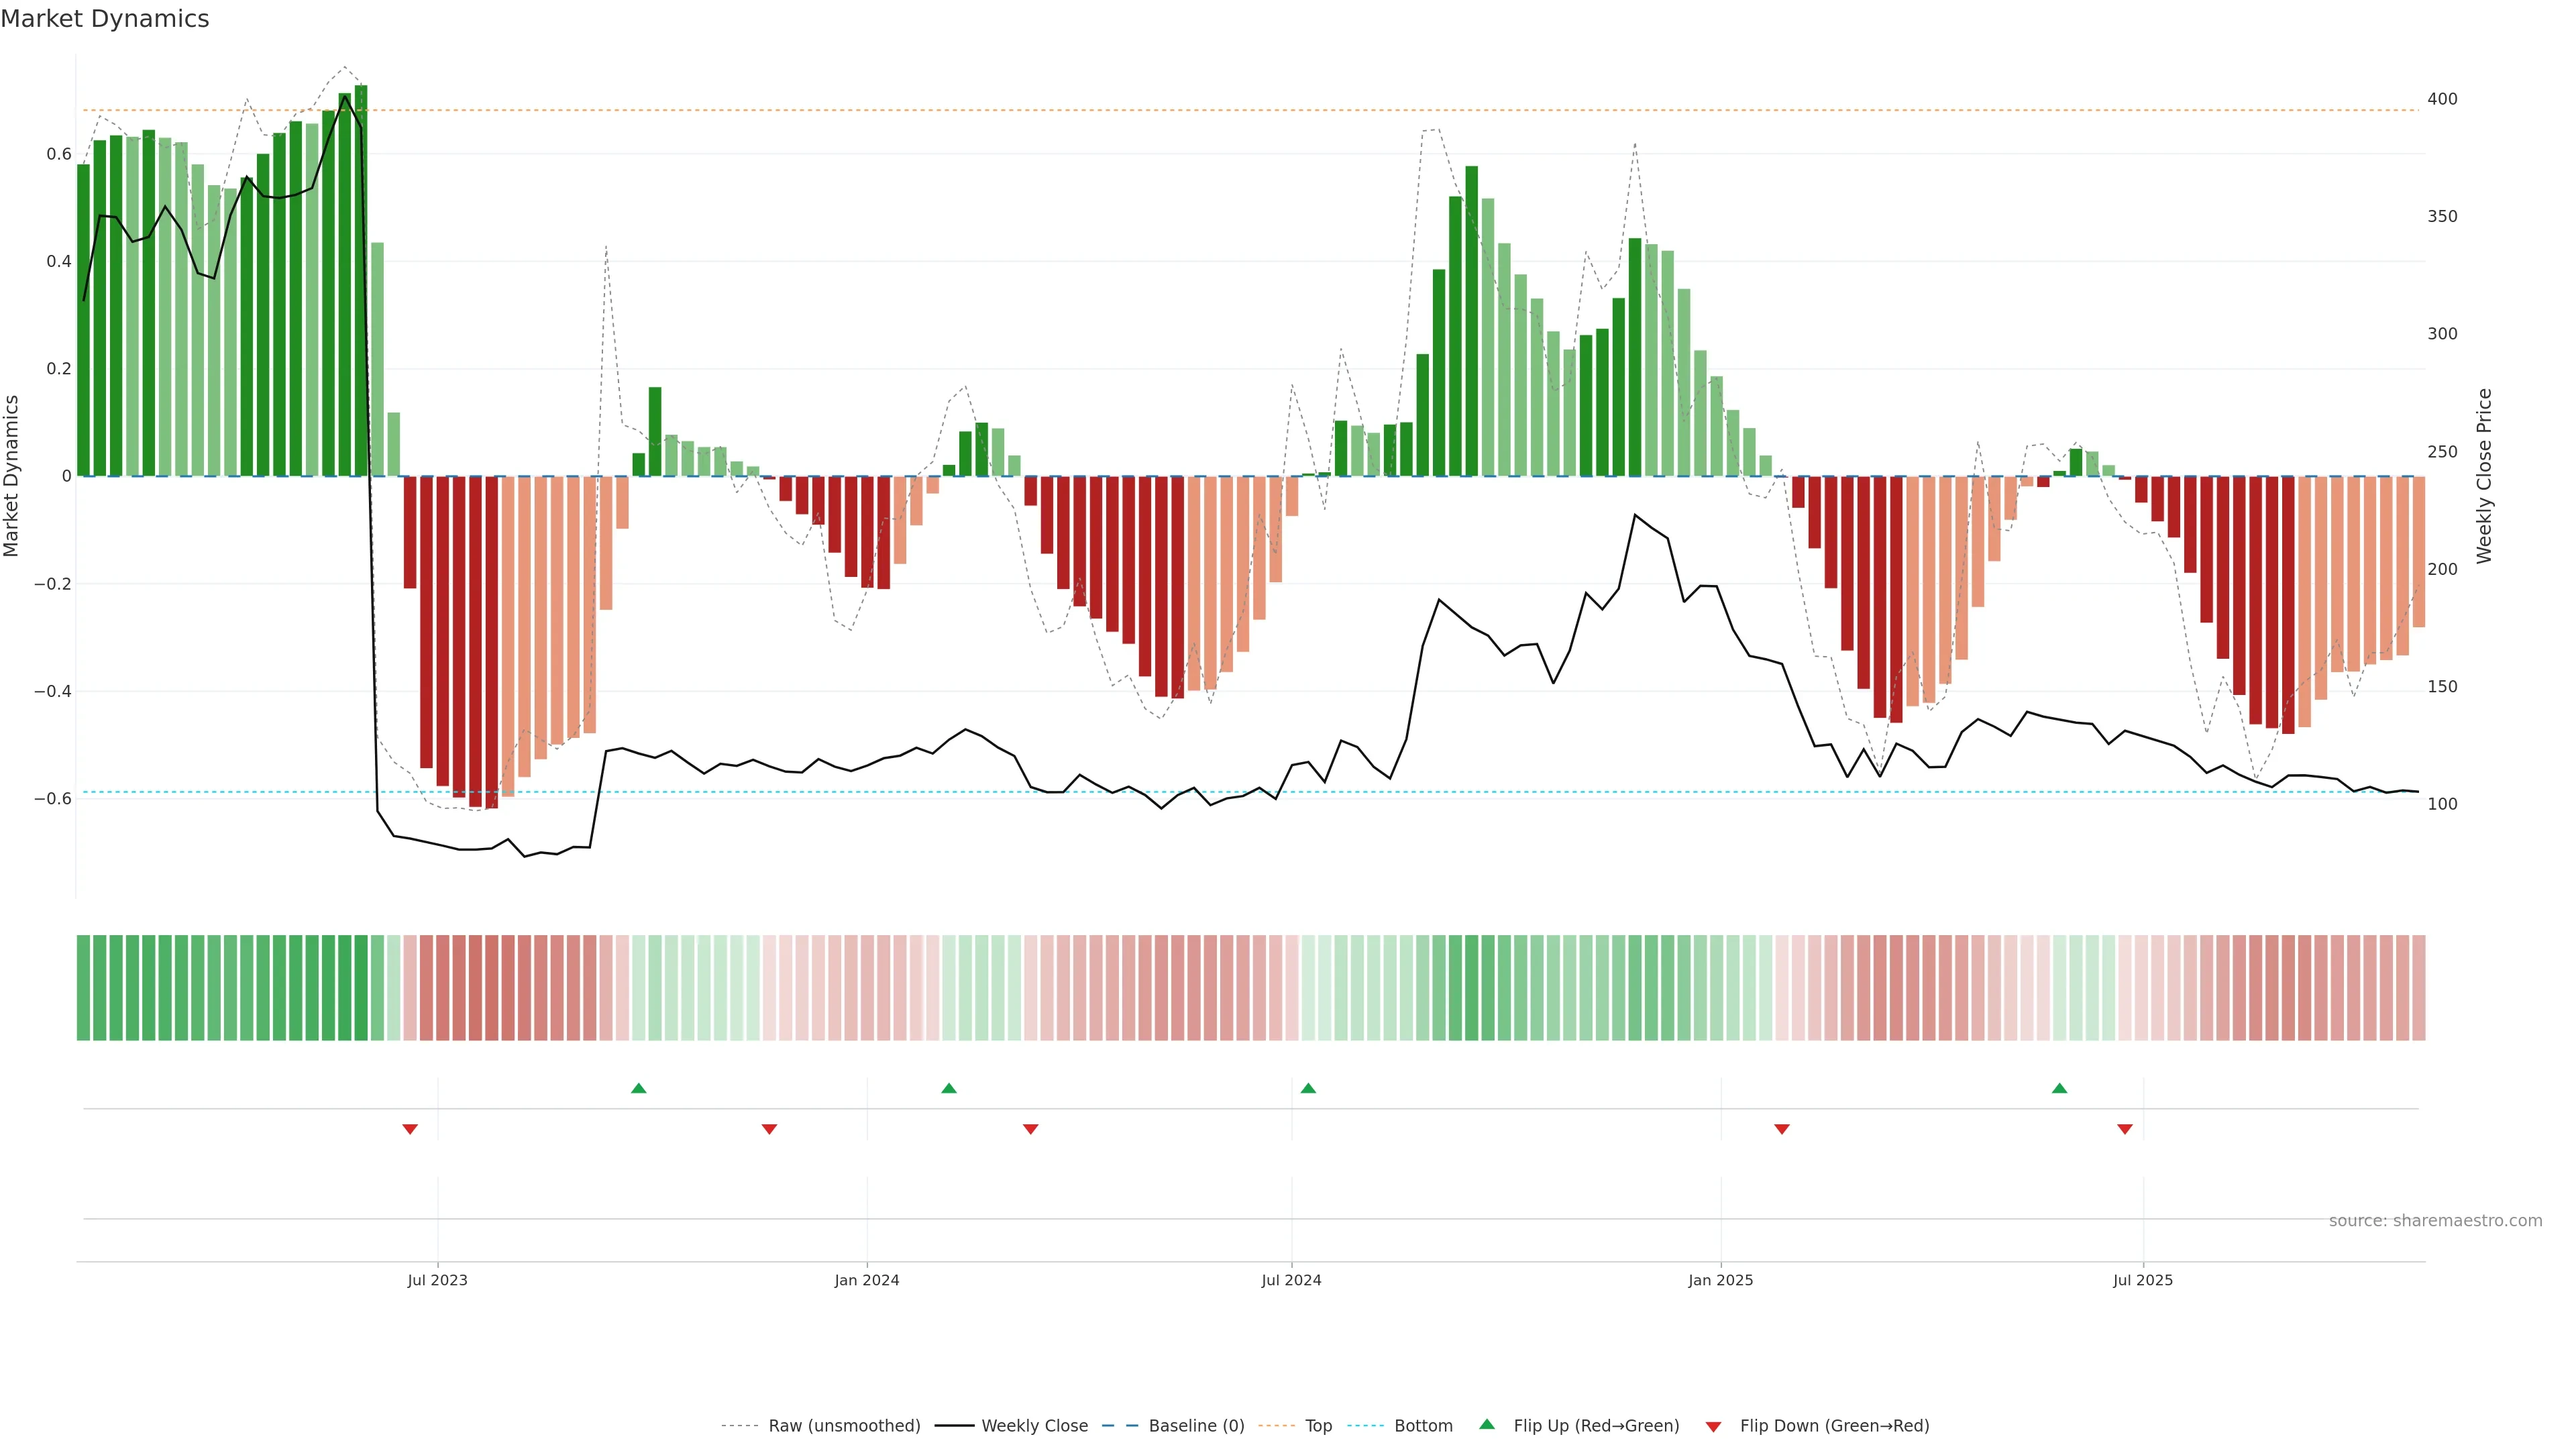Click the Jul 2024 axis label
This screenshot has height=1449, width=2576.
[1291, 1280]
